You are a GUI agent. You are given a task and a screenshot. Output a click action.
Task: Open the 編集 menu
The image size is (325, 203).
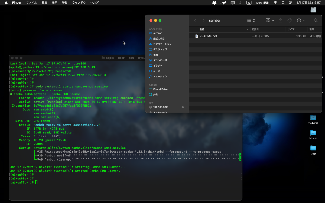(x=44, y=3)
